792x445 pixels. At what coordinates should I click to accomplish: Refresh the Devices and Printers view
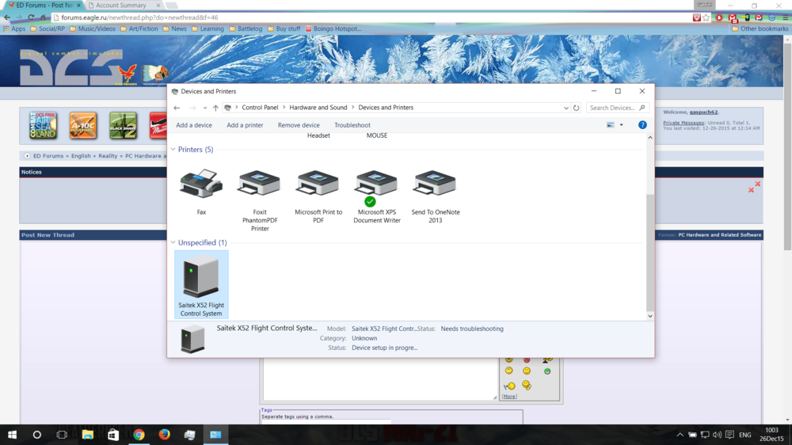577,108
